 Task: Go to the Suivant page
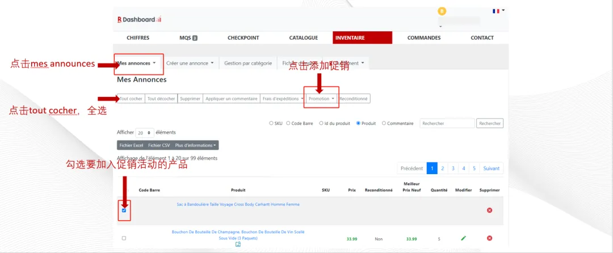click(492, 168)
